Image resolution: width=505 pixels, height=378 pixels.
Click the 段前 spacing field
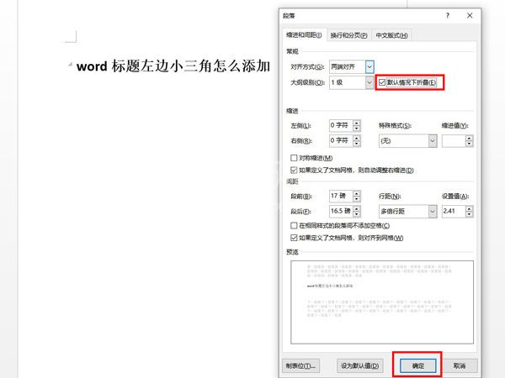341,196
